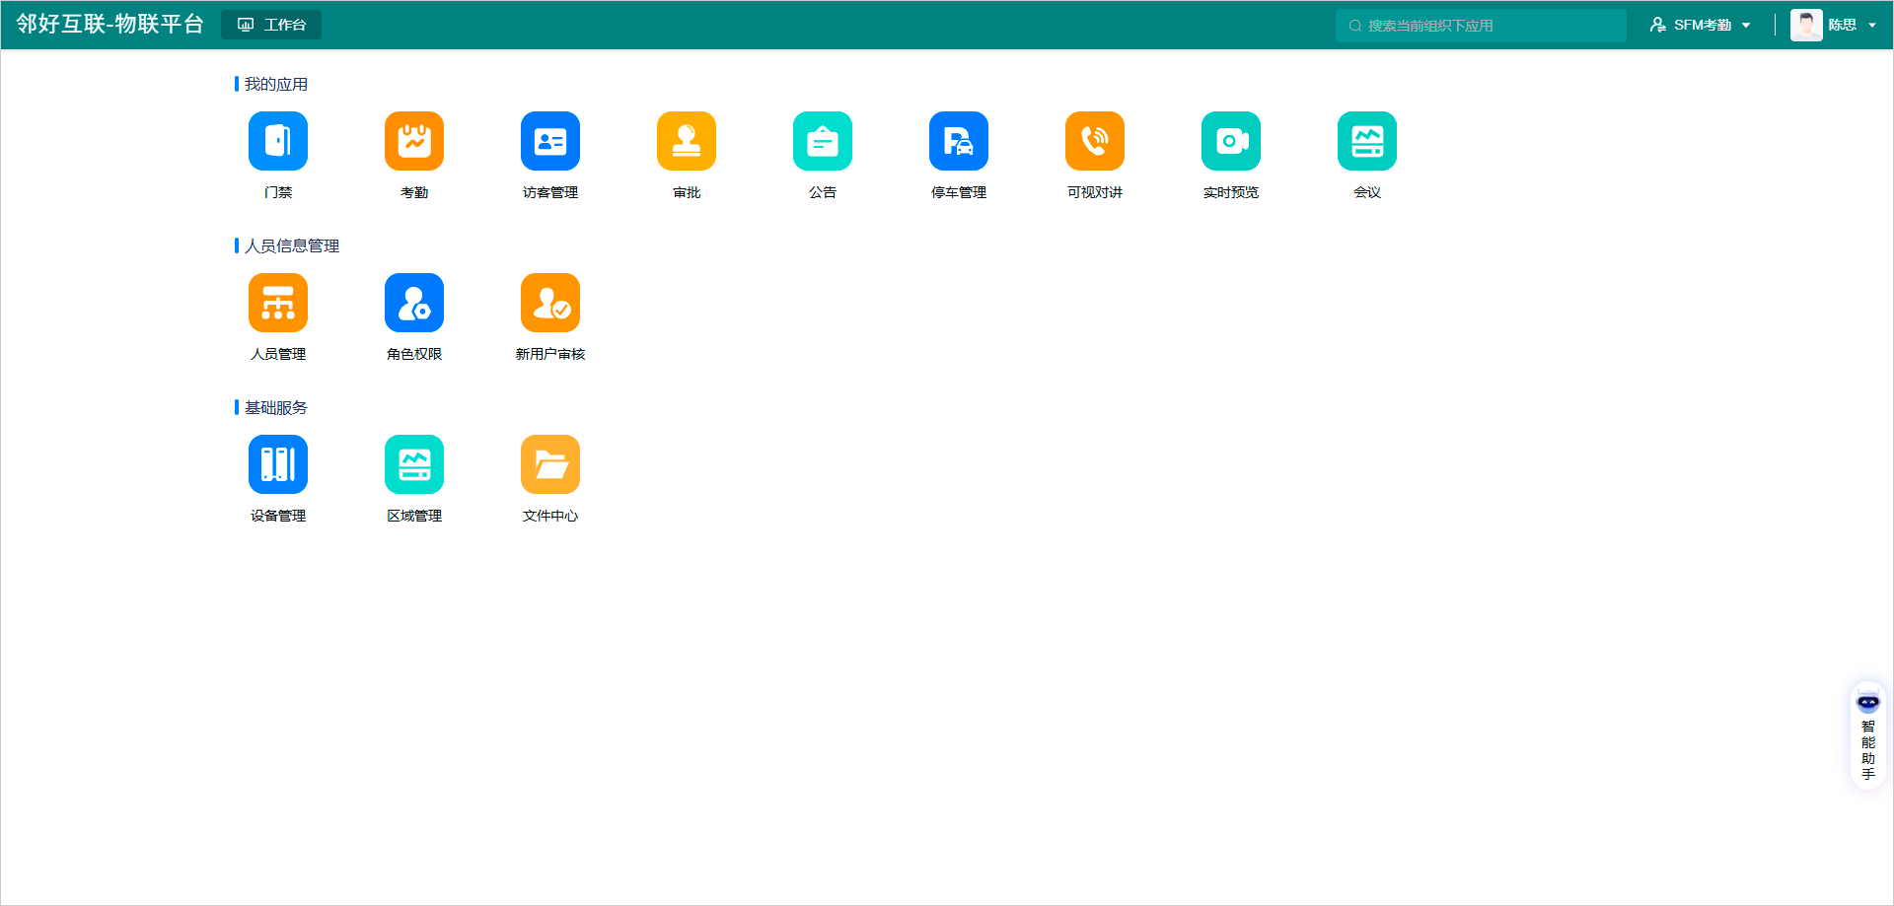Open the 公告 announcement app
Image resolution: width=1894 pixels, height=906 pixels.
[822, 141]
